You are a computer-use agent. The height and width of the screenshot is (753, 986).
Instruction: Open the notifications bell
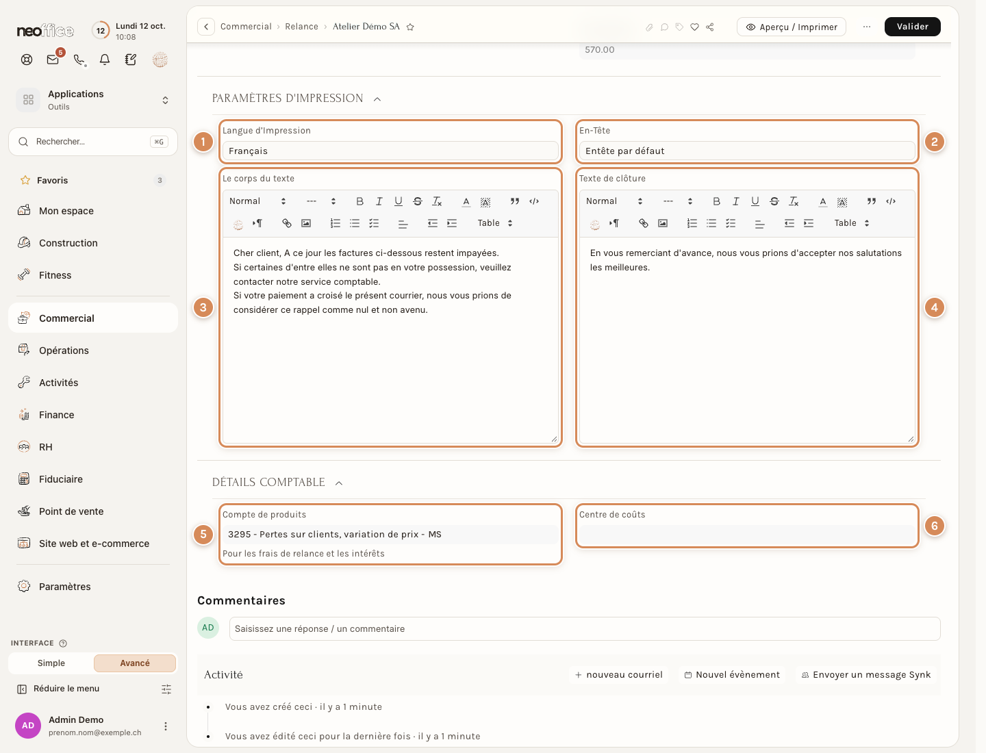(105, 60)
